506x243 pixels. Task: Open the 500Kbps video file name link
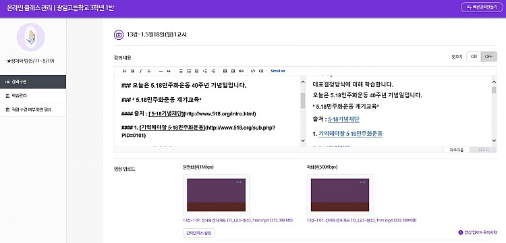[362, 221]
